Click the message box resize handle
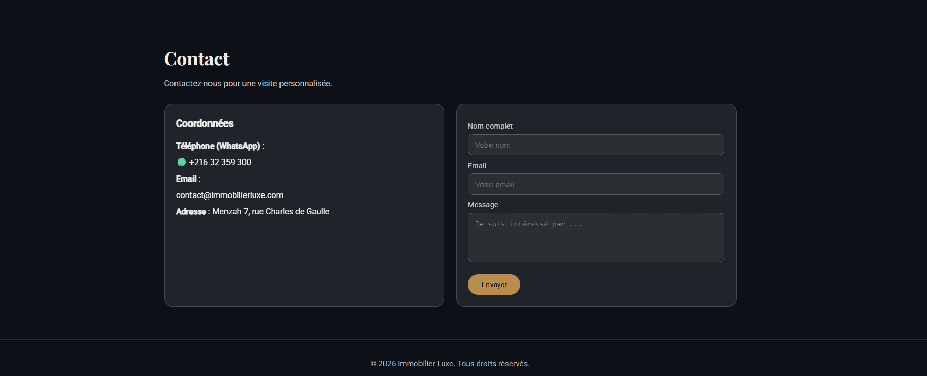Screen dimensions: 927x376 721,259
